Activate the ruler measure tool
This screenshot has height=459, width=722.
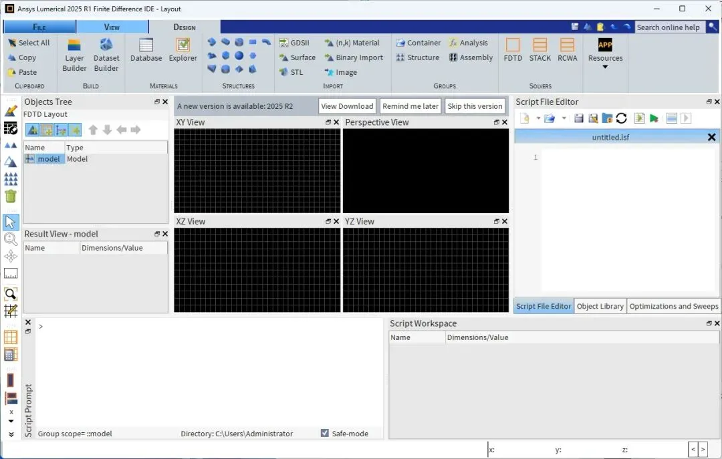point(11,273)
